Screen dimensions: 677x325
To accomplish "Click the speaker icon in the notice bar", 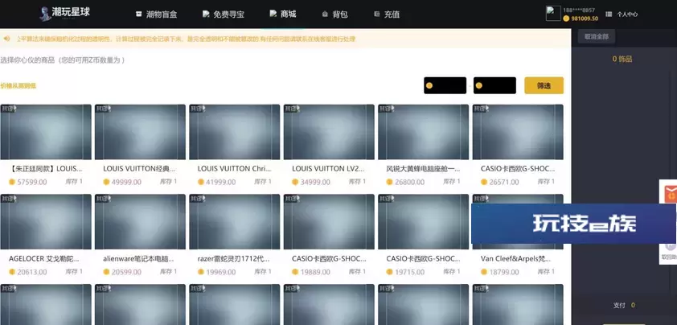I will pyautogui.click(x=7, y=39).
